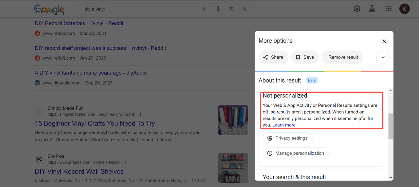Click into the search input field
Image resolution: width=419 pixels, height=187 pixels.
tap(141, 9)
